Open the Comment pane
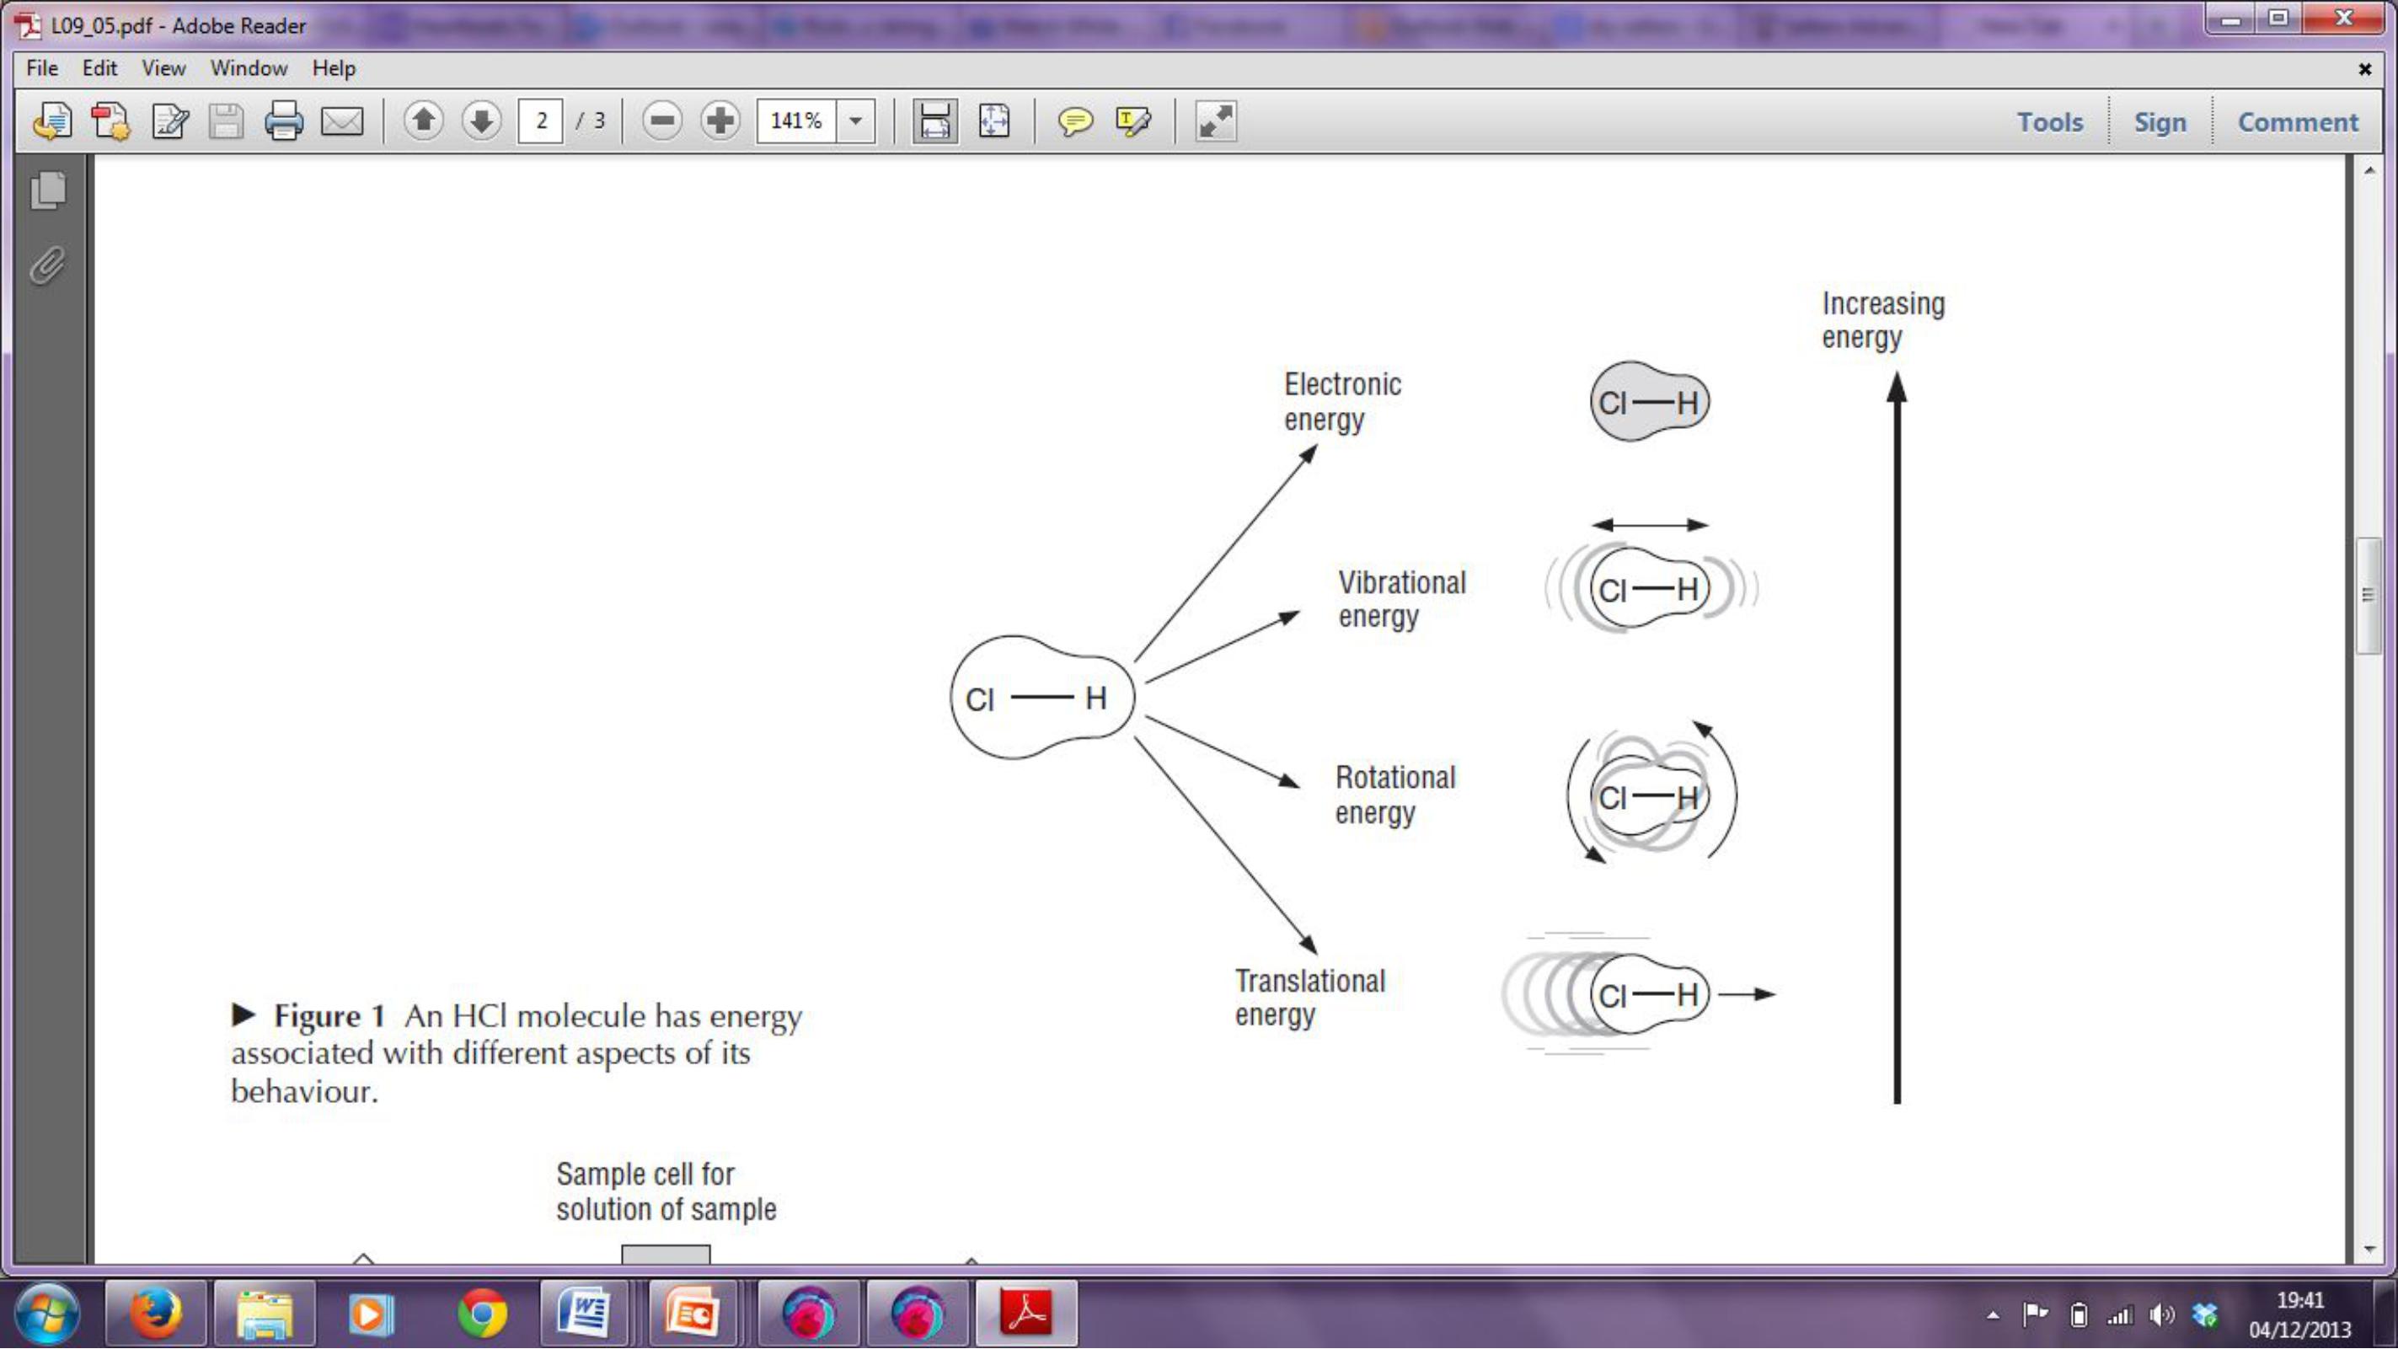Image resolution: width=2398 pixels, height=1349 pixels. click(2297, 122)
